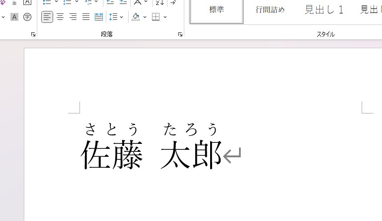382x221 pixels.
Task: Align paragraph text to the left
Action: click(47, 17)
